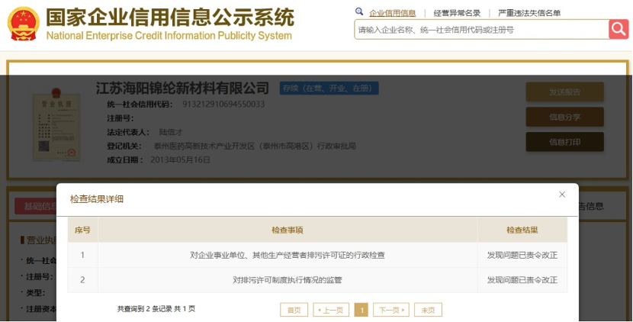Viewport: 633px width, 322px height.
Task: Click the 信息打印 button
Action: click(x=565, y=142)
